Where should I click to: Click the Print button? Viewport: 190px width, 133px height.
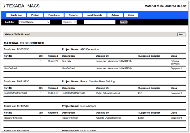coord(181,34)
